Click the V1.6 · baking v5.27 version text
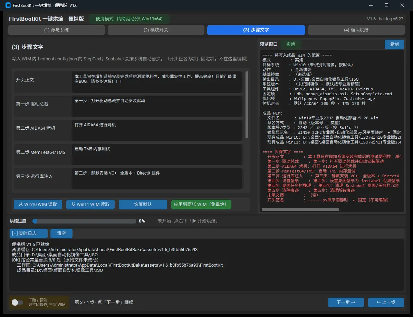This screenshot has width=413, height=317. click(385, 19)
